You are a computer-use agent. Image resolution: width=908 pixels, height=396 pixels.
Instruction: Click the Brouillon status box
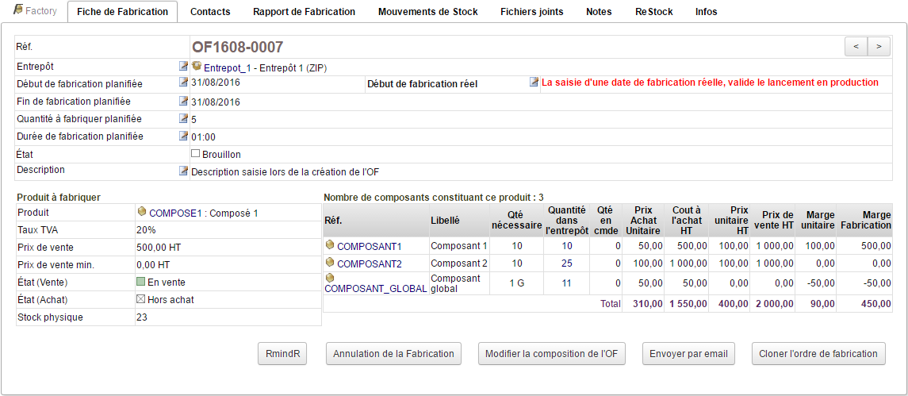[196, 154]
